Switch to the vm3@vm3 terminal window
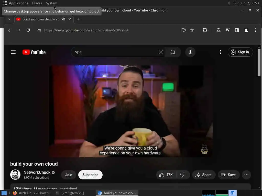Image resolution: width=262 pixels, height=196 pixels. pyautogui.click(x=70, y=193)
